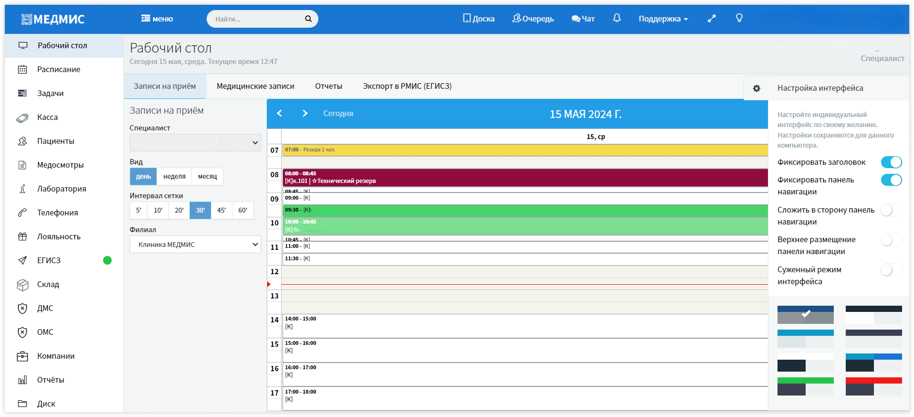Screen dimensions: 914x417
Task: Set grid interval to 20'
Action: (179, 210)
